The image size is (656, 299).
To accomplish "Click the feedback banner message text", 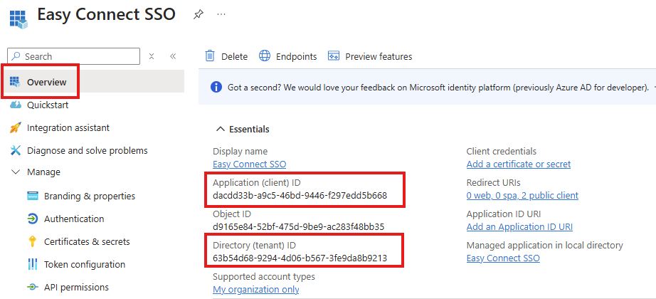I will point(438,88).
